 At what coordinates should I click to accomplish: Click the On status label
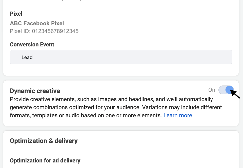212,90
